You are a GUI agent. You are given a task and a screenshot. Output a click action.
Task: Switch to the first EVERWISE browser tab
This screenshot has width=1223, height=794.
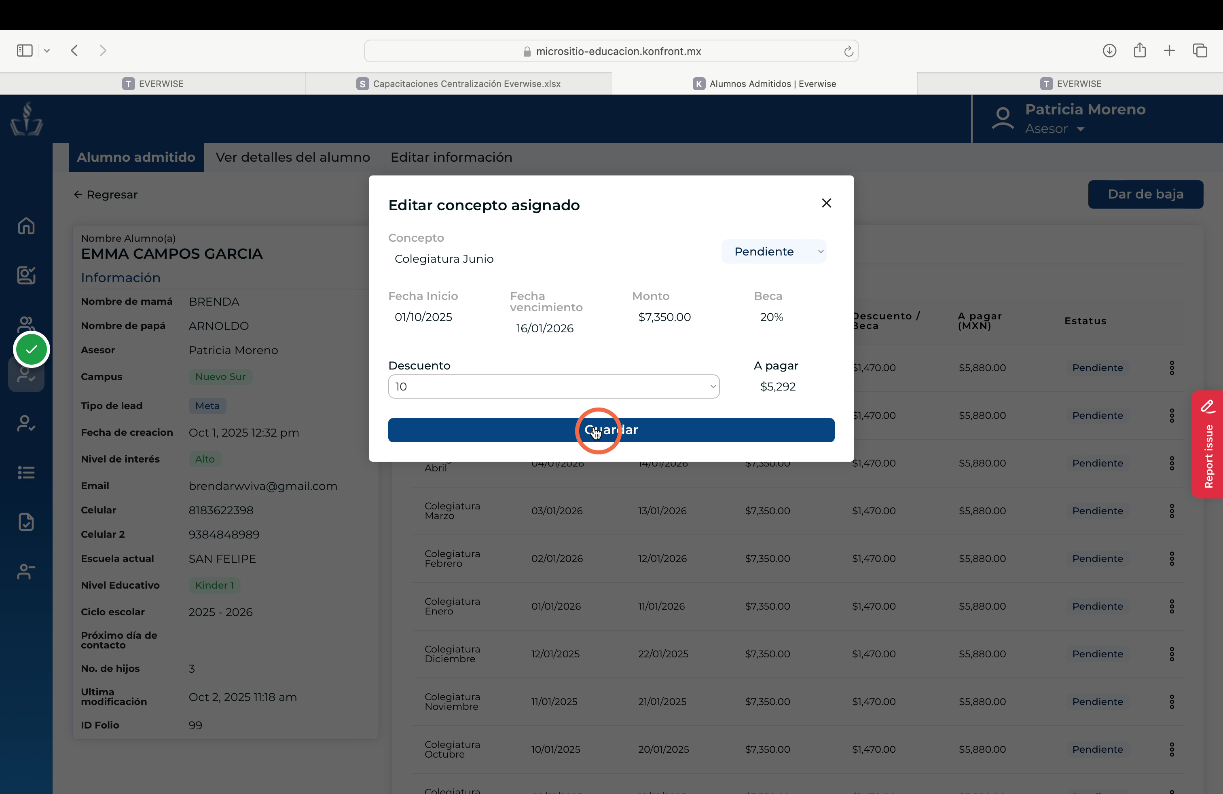tap(152, 83)
